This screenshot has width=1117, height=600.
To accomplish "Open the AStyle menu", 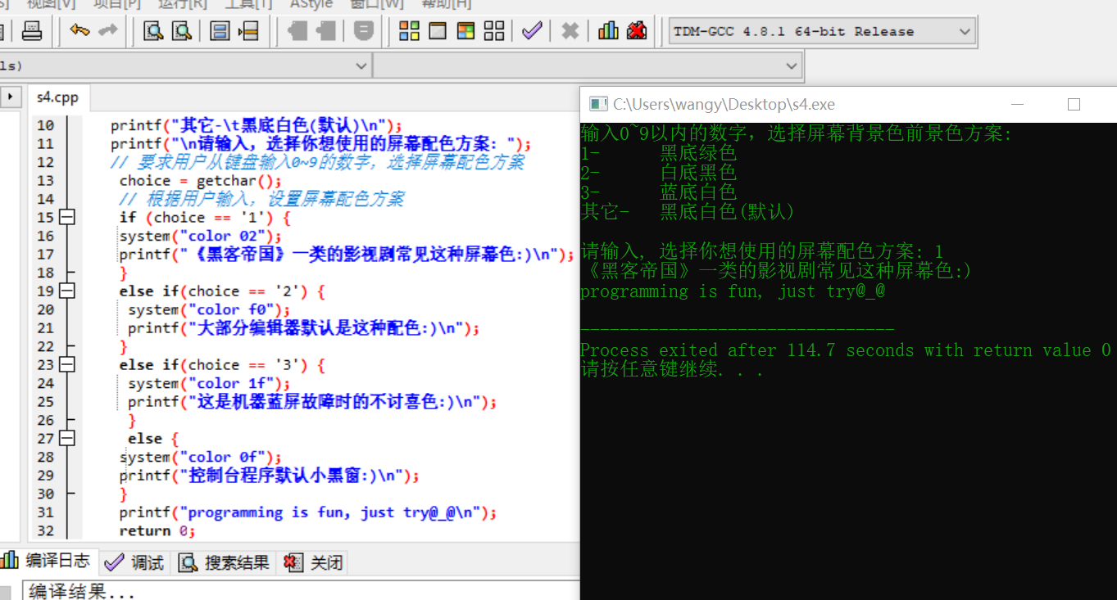I will [311, 4].
